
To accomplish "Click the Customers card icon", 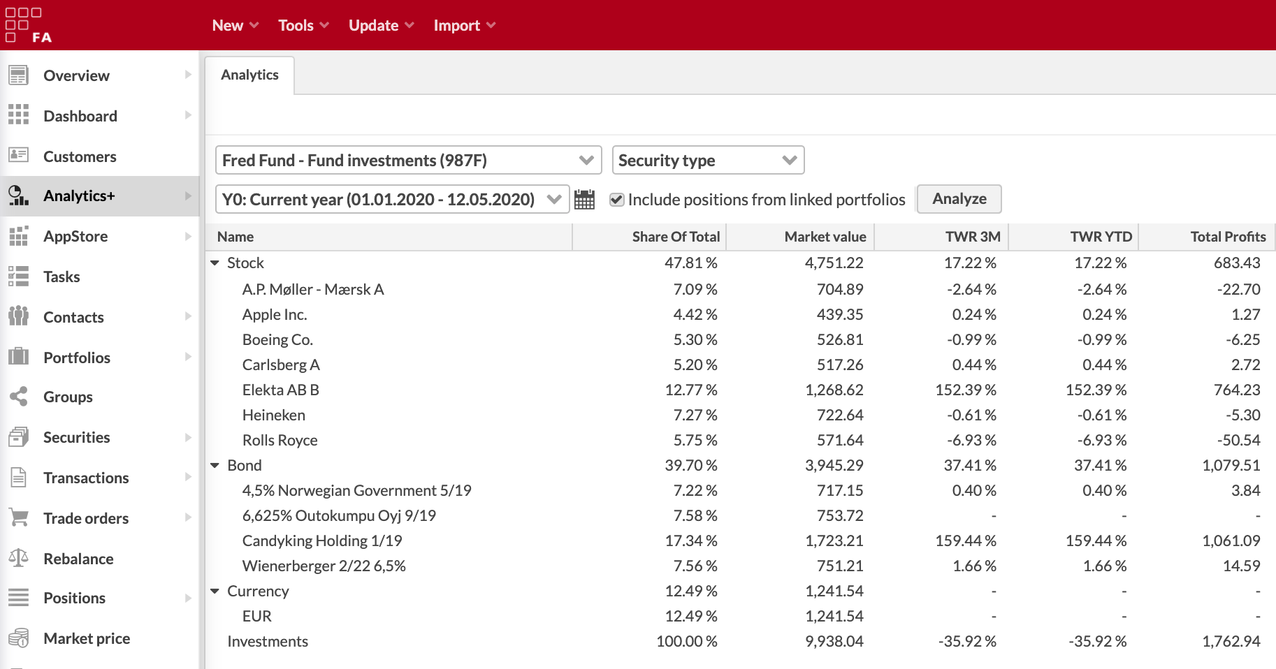I will tap(19, 155).
